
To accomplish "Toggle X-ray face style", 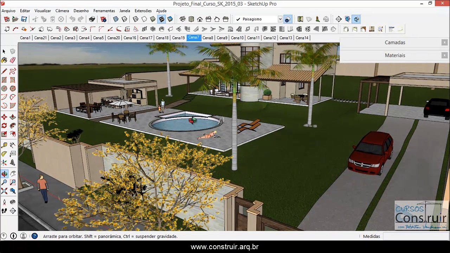I will (116, 19).
